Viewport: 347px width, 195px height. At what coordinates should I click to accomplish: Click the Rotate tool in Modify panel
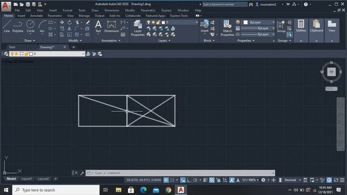tap(69, 22)
